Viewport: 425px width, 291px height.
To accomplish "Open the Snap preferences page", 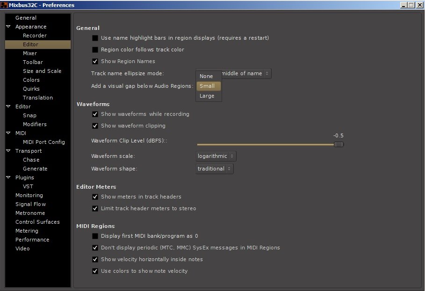I will [x=29, y=115].
